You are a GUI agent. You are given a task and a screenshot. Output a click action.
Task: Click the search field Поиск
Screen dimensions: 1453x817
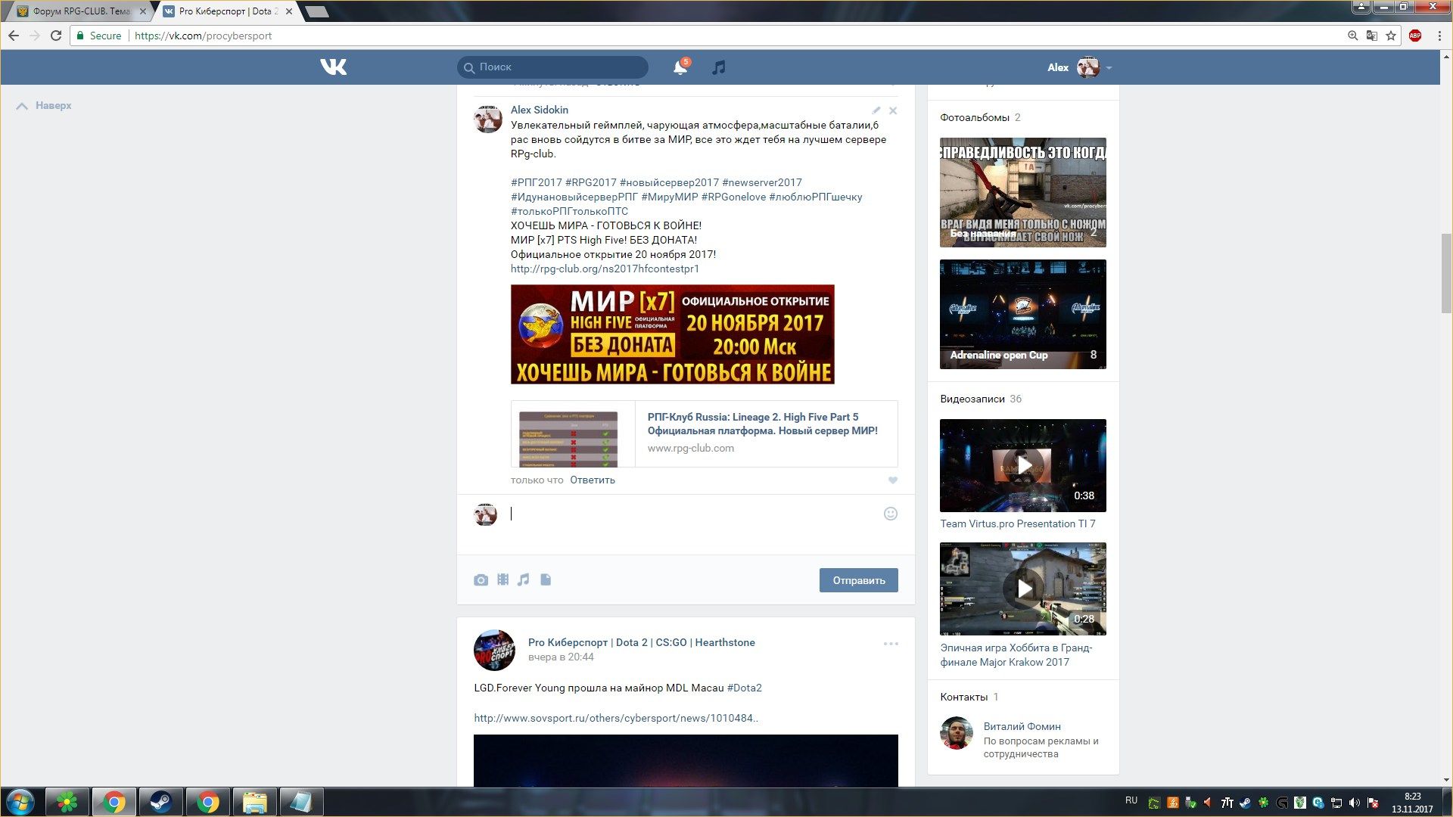(x=552, y=67)
